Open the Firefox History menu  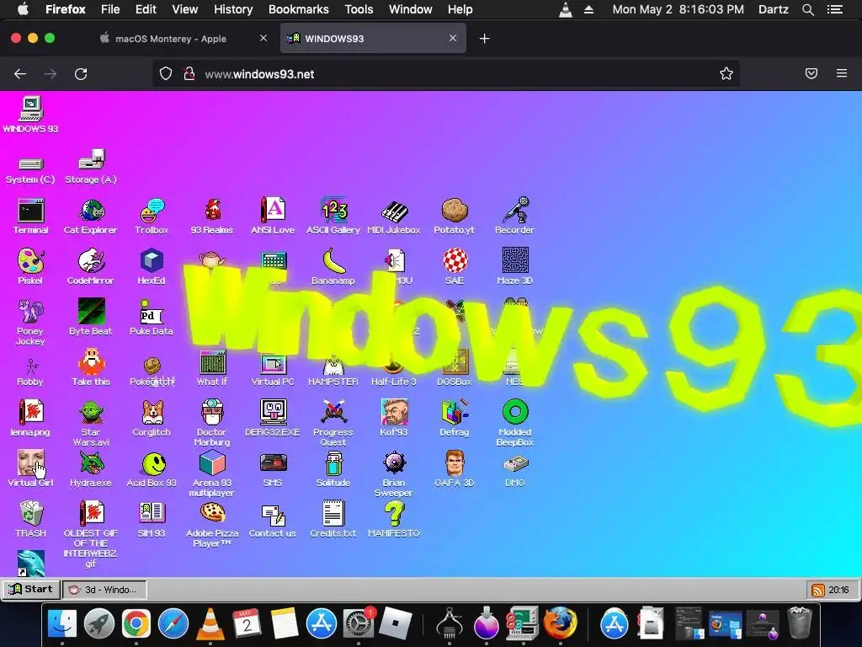[233, 9]
